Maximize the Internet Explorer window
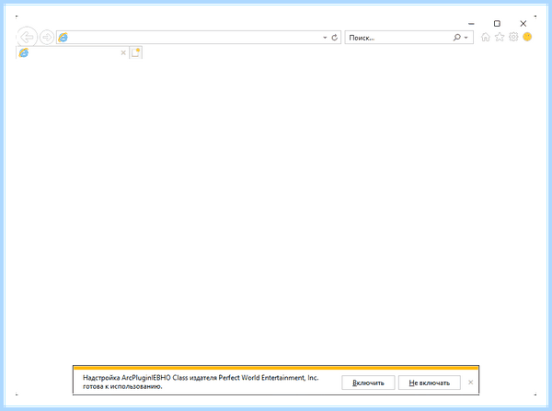This screenshot has width=552, height=411. tap(497, 24)
